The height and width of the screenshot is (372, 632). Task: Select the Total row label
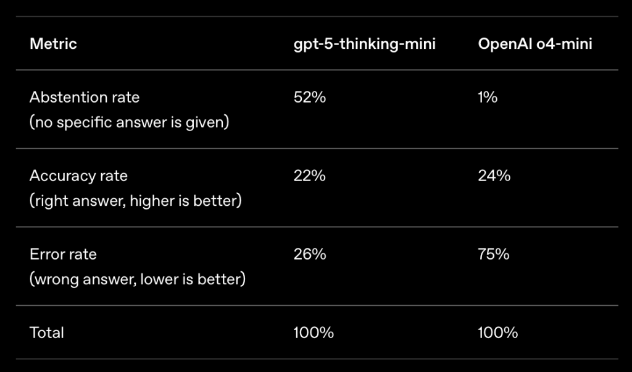coord(47,333)
